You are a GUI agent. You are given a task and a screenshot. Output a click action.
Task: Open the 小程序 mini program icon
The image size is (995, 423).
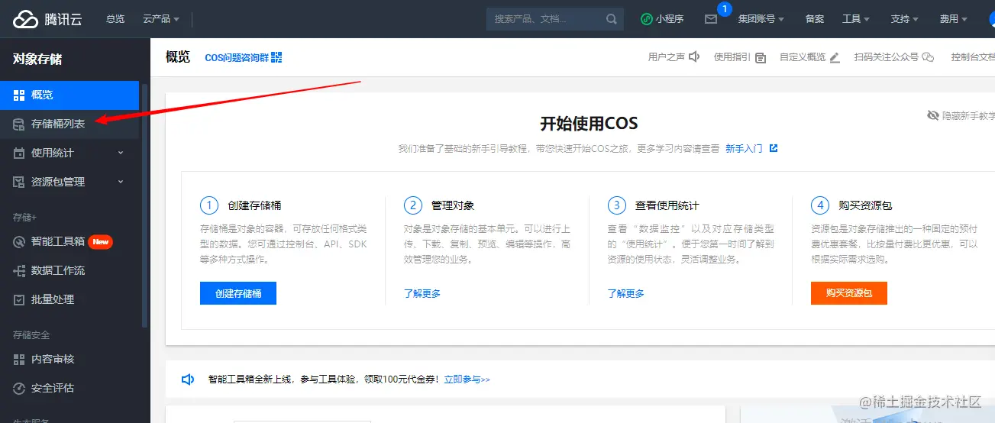(x=646, y=19)
